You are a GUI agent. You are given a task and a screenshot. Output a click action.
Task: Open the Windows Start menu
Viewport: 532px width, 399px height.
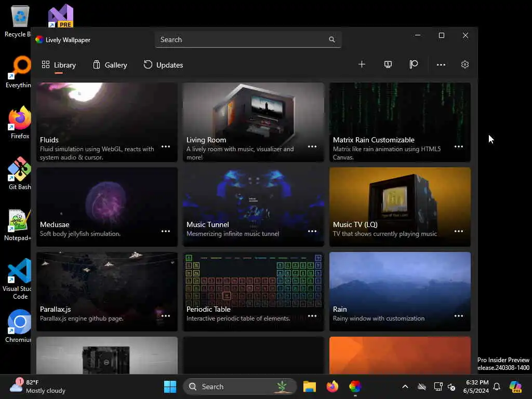click(x=170, y=387)
